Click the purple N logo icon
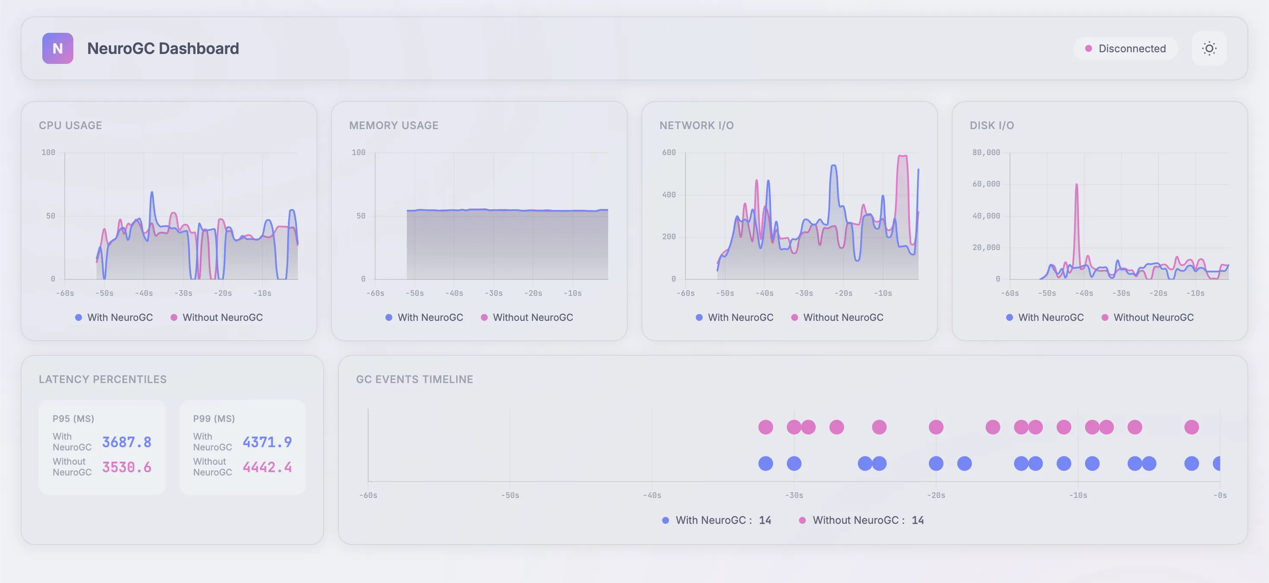The height and width of the screenshot is (583, 1269). click(x=58, y=48)
